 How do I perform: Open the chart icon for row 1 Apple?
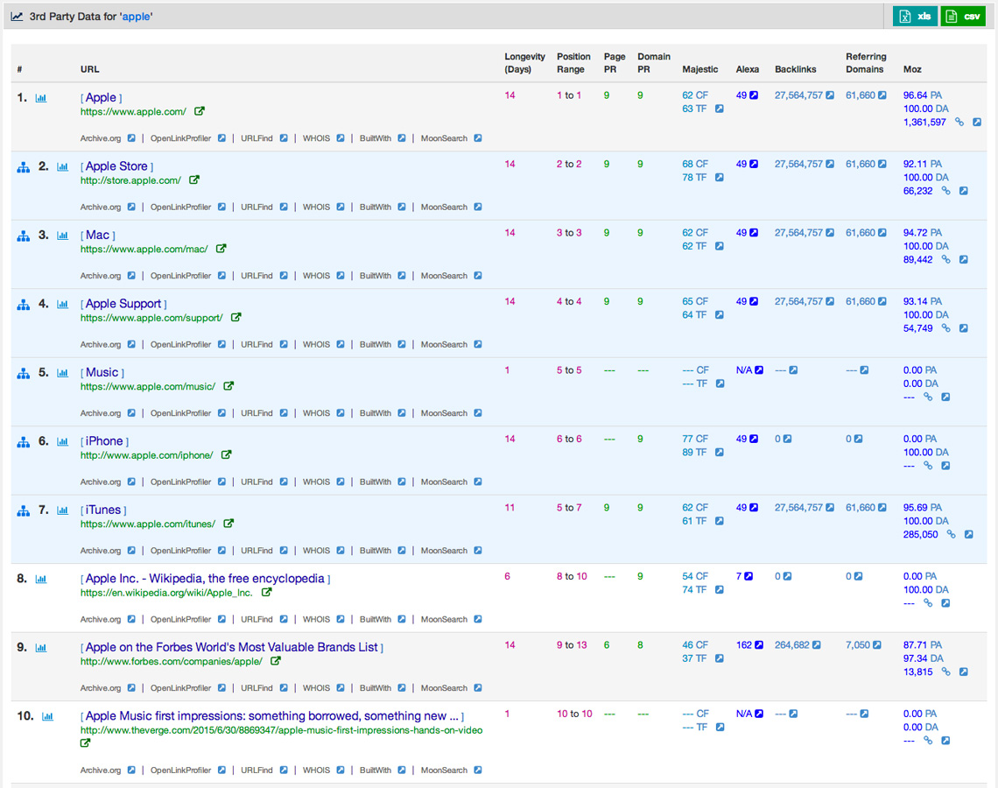click(x=41, y=98)
